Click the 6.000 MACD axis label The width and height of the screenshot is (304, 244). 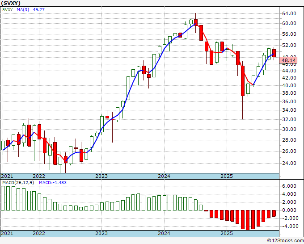[289, 186]
